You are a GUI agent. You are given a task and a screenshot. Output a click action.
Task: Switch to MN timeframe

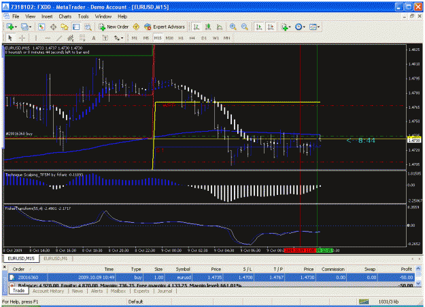point(227,38)
